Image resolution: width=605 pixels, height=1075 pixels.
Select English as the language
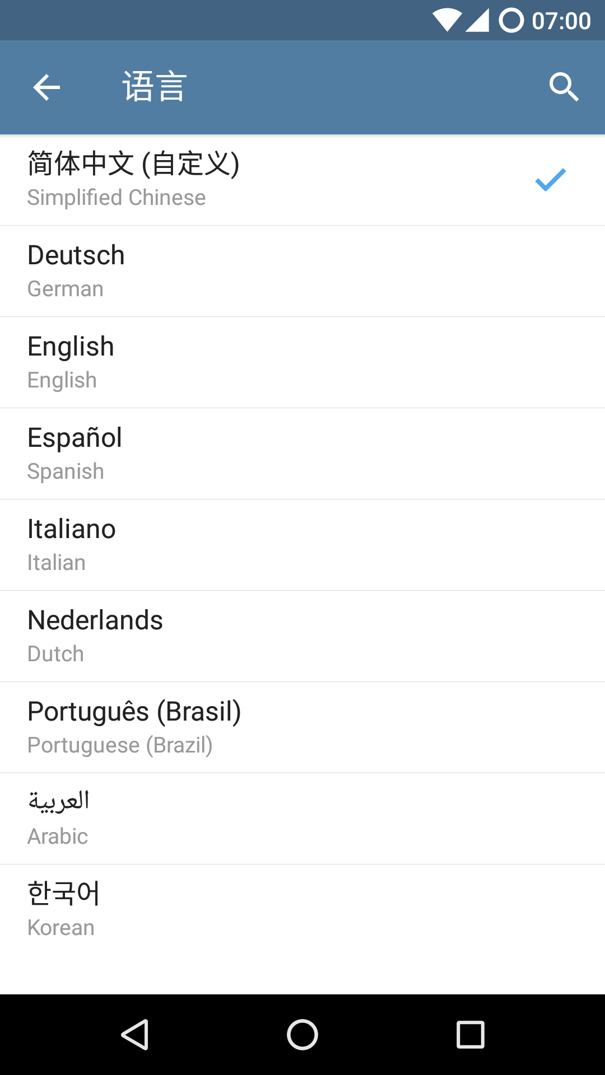(302, 362)
